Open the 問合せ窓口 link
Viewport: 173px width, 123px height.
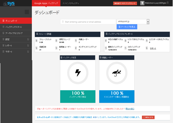(130, 109)
